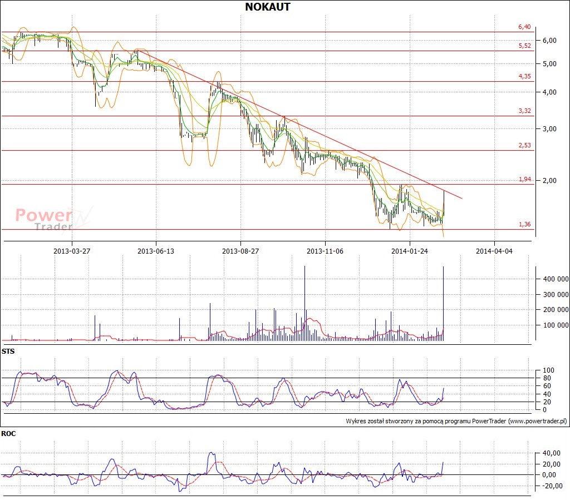Select the 5,52 level label
The height and width of the screenshot is (500, 570).
tap(524, 46)
